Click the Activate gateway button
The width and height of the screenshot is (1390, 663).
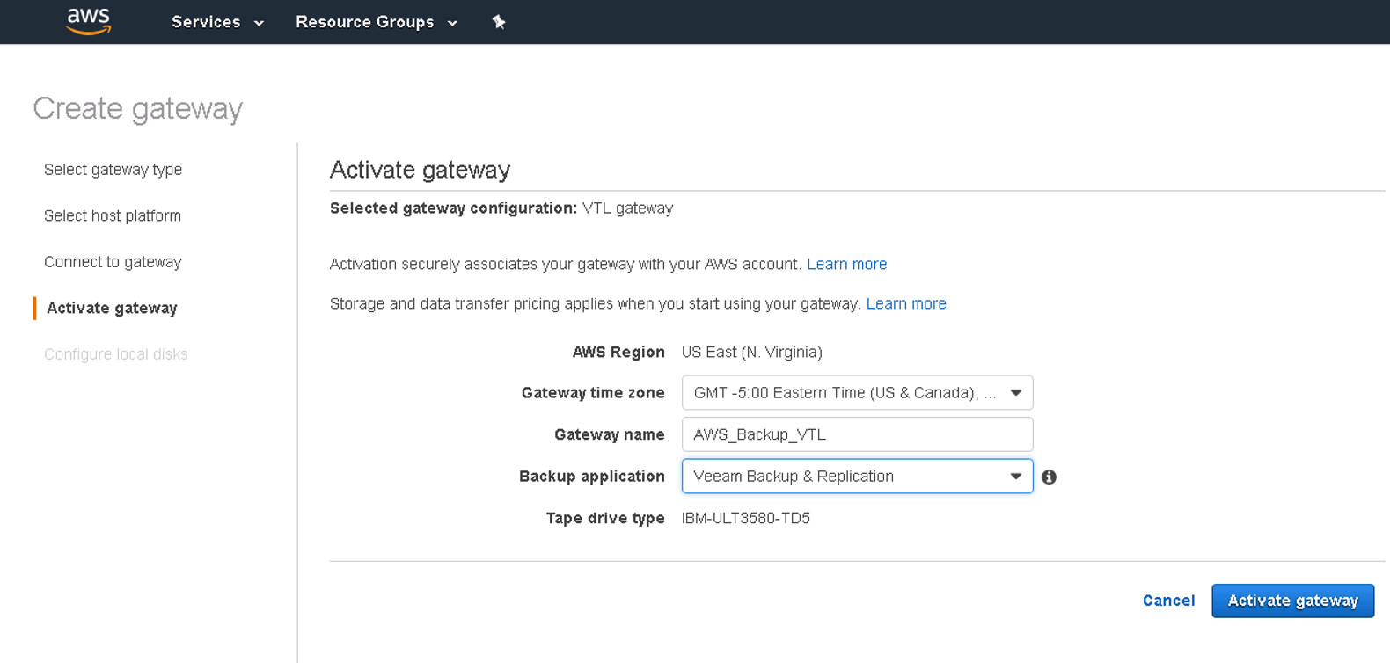(1292, 601)
